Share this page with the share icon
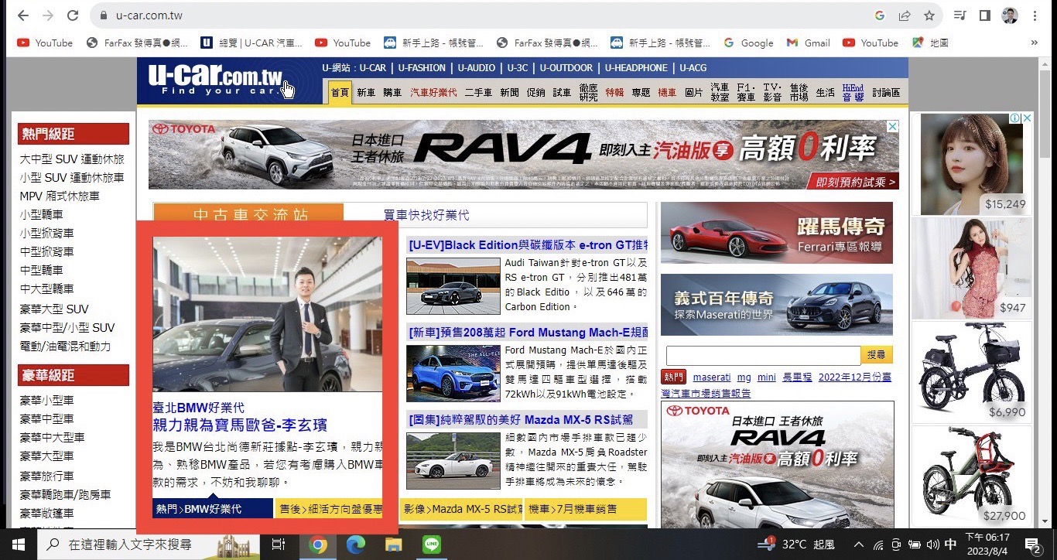 pyautogui.click(x=905, y=15)
